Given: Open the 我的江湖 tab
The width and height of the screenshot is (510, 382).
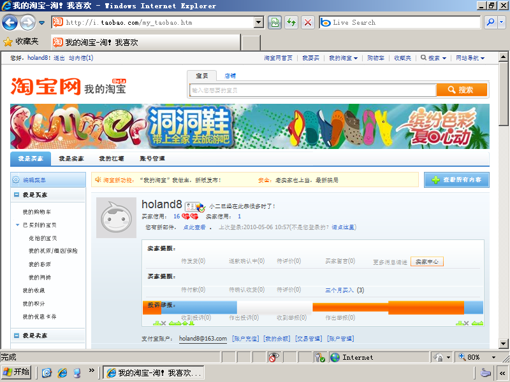Looking at the screenshot, I should click(x=112, y=159).
